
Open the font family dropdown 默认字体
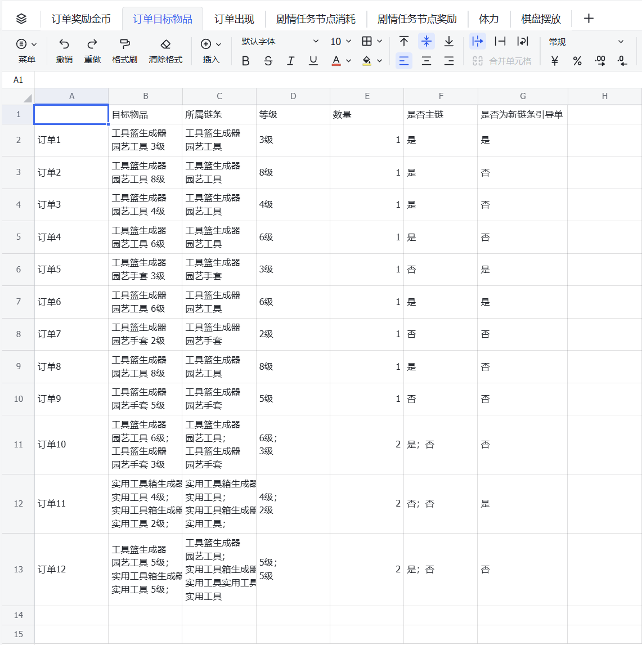[x=280, y=41]
